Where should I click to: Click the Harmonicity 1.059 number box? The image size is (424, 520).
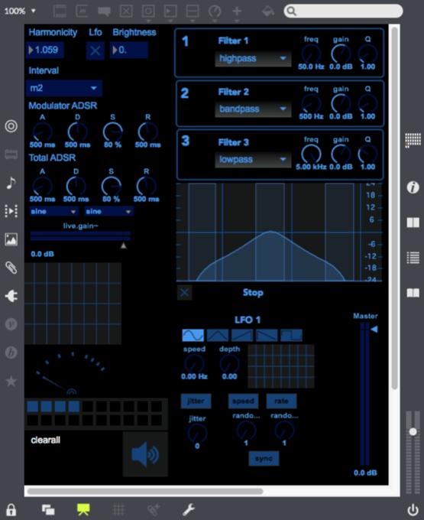pos(45,50)
